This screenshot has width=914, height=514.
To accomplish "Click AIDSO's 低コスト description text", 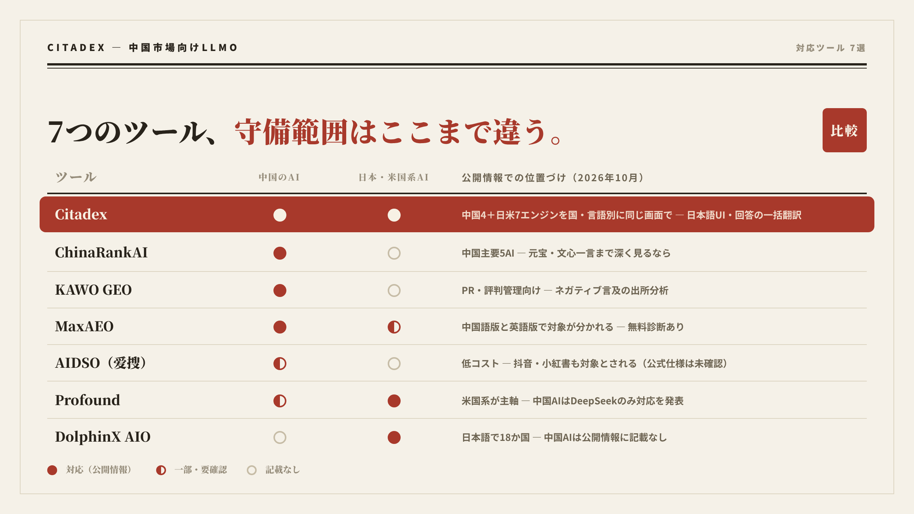I will (x=595, y=364).
